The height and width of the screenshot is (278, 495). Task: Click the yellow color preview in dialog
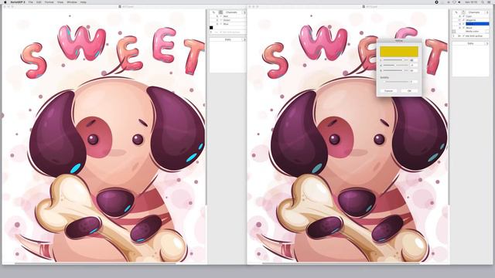pos(399,52)
